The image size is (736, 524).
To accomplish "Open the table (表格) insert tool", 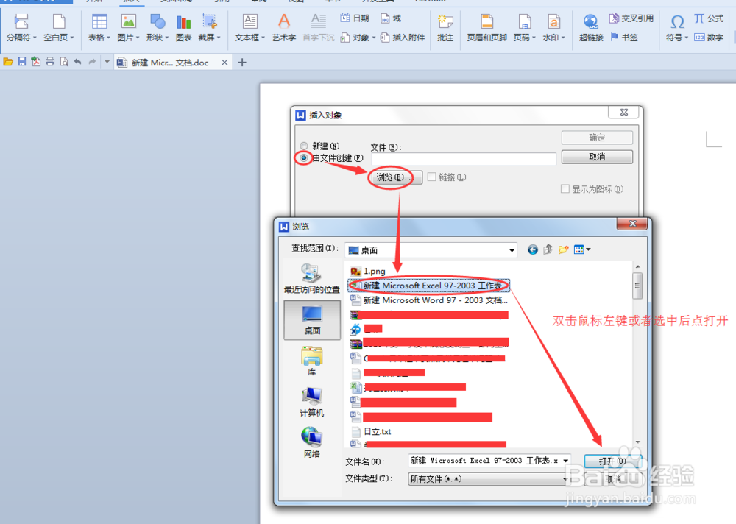I will click(x=99, y=27).
